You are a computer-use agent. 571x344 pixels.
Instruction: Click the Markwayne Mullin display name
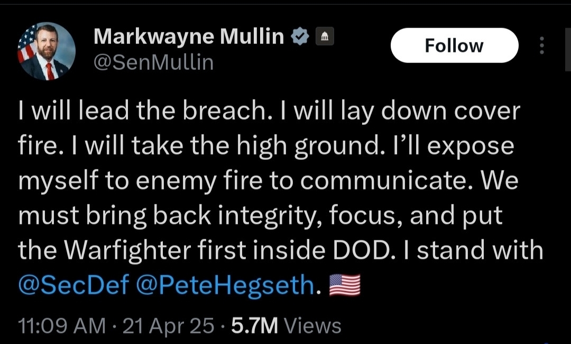click(x=189, y=37)
